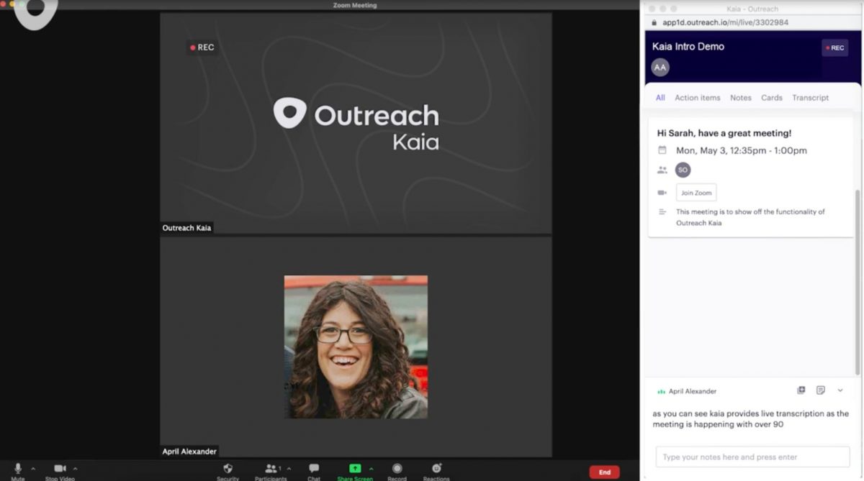Click the AA avatar in Kaia header
The image size is (864, 481).
point(660,68)
